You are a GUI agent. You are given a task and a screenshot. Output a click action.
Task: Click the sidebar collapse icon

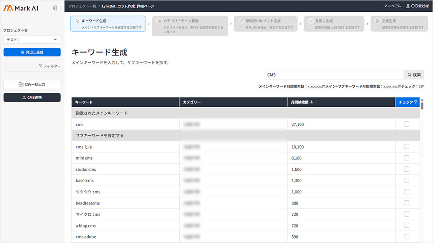55,8
